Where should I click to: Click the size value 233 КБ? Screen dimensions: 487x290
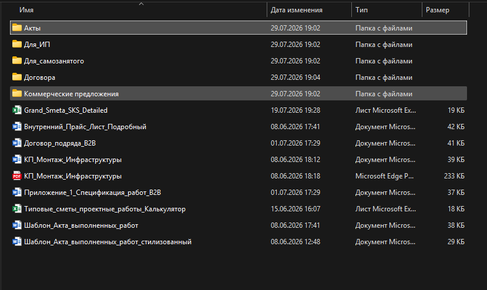[454, 176]
